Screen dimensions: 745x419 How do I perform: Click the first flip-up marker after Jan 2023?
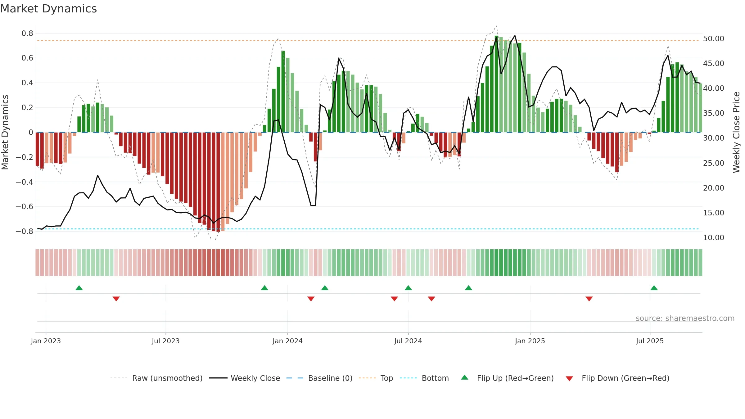(x=79, y=288)
